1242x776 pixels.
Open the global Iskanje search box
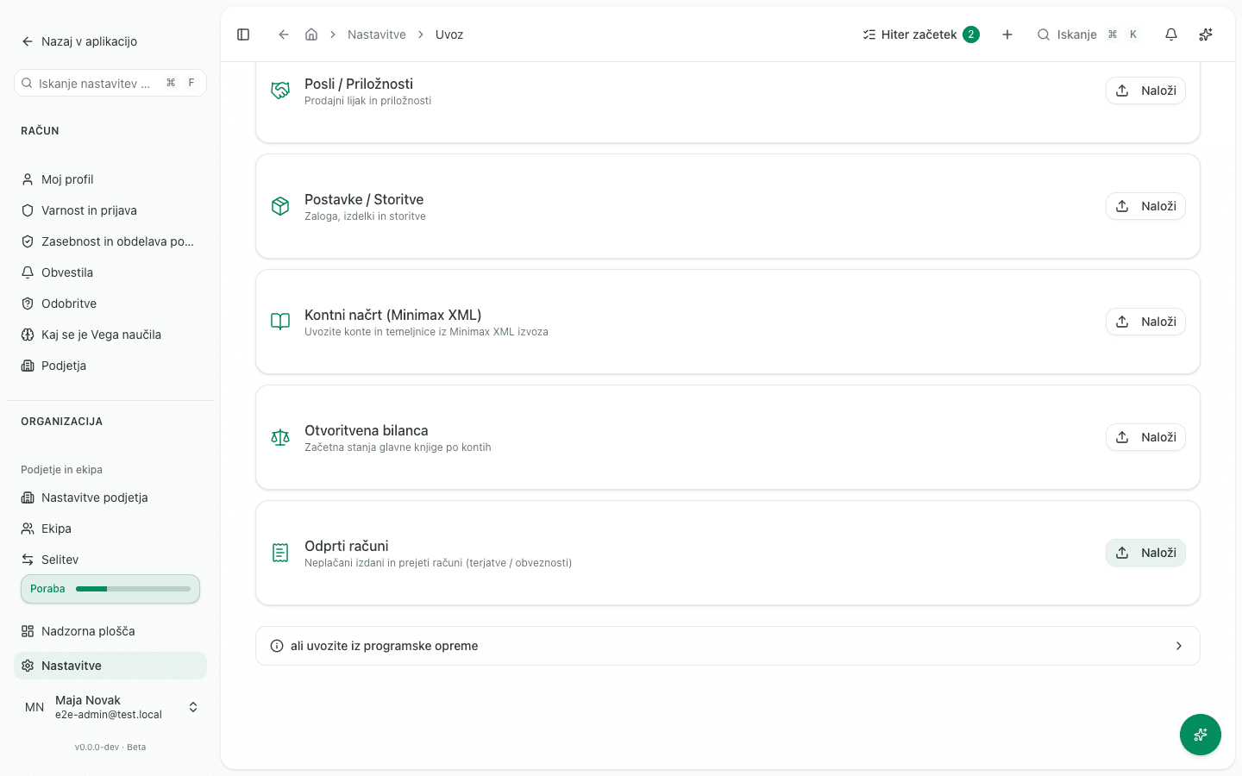point(1088,34)
